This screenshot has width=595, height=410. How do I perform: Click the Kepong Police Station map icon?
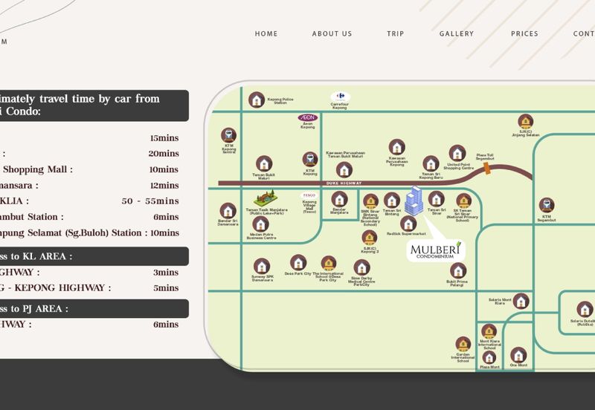(x=257, y=99)
